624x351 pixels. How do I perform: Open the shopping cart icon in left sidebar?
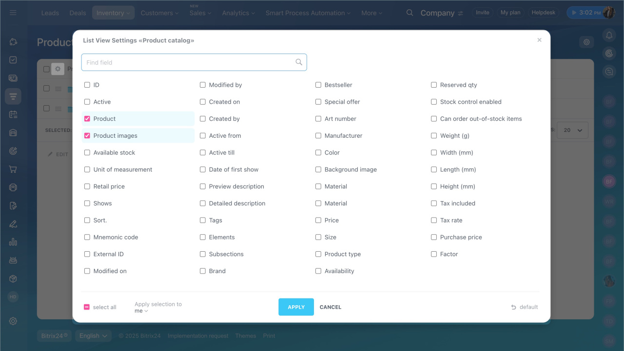point(13,169)
